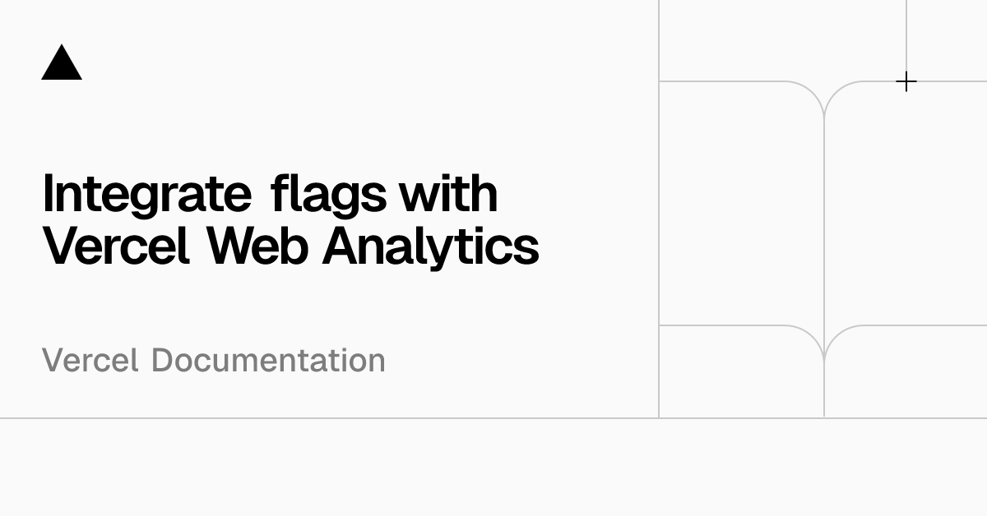Click the gray "Documentation" word

tap(268, 360)
